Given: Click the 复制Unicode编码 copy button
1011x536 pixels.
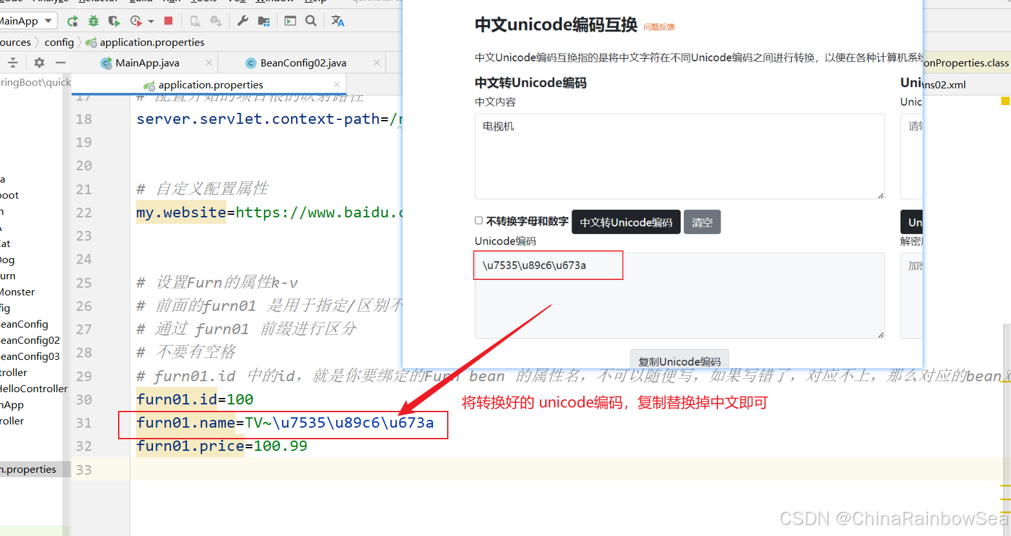Looking at the screenshot, I should point(679,359).
